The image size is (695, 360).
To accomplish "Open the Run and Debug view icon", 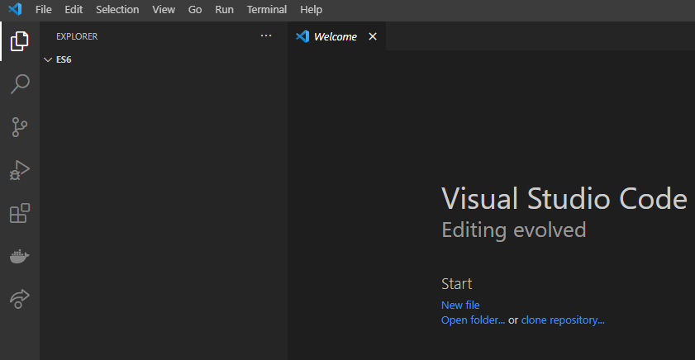I will [x=20, y=170].
